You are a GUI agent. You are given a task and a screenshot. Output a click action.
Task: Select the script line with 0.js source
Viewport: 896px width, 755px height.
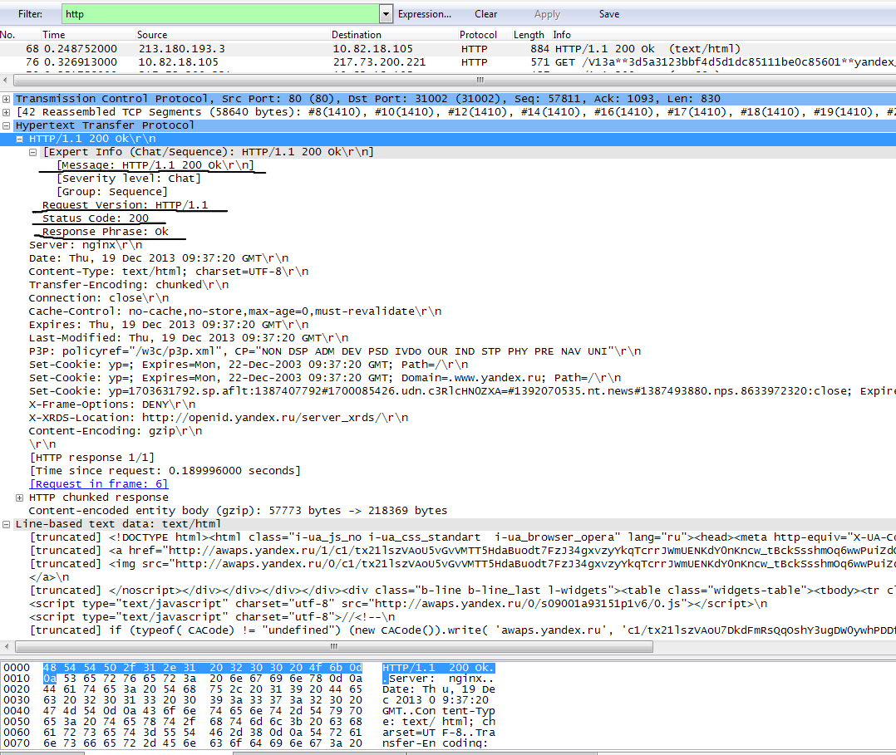coord(398,604)
